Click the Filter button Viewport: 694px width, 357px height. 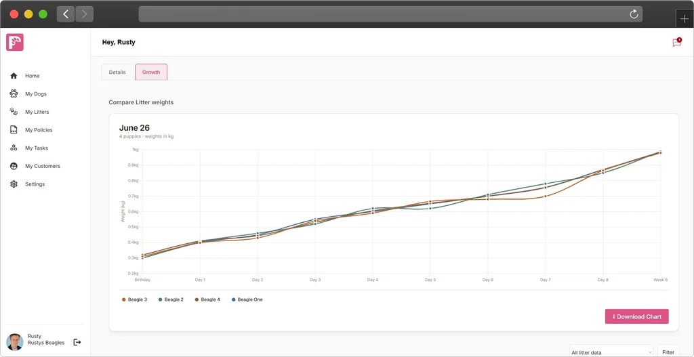tap(668, 352)
